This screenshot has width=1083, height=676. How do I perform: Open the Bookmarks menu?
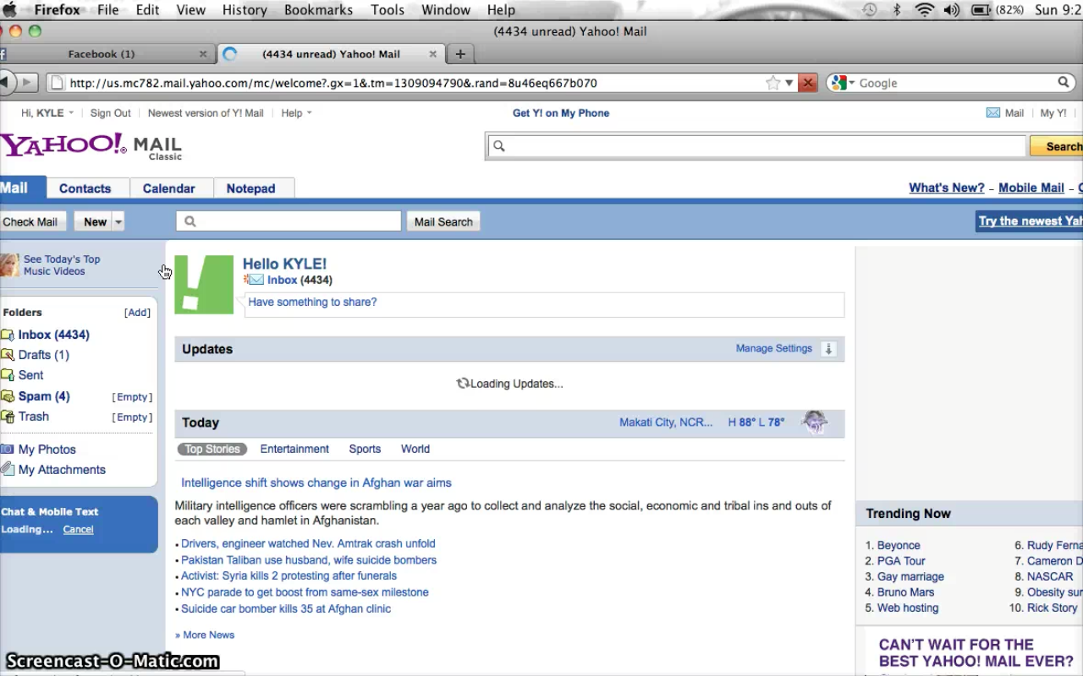point(318,10)
